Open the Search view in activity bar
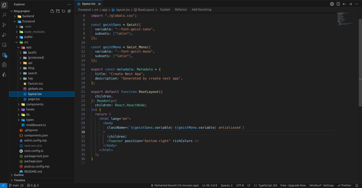Screen dimensions: 362x188 pos(4,15)
